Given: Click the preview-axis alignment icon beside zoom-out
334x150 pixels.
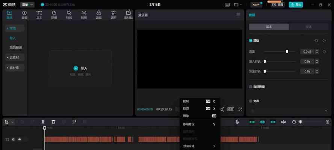Looking at the screenshot, I should tap(283, 122).
